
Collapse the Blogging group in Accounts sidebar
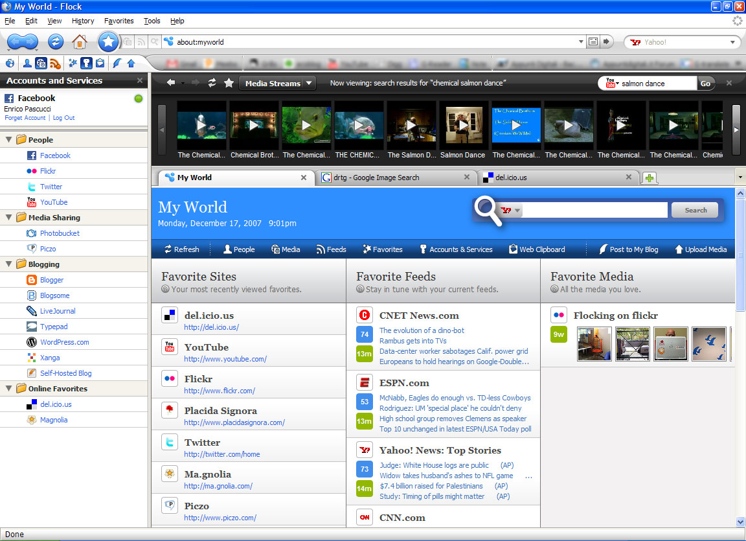9,264
